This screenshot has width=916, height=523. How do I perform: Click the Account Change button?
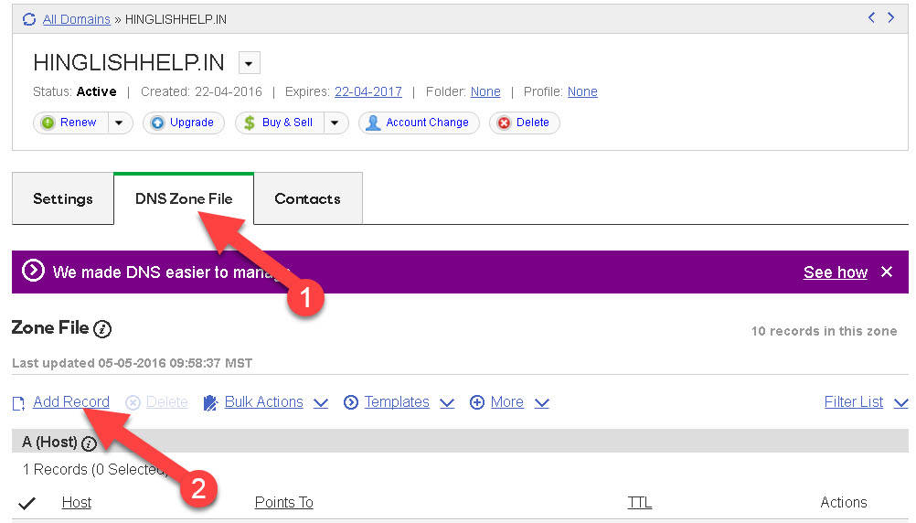[x=419, y=123]
